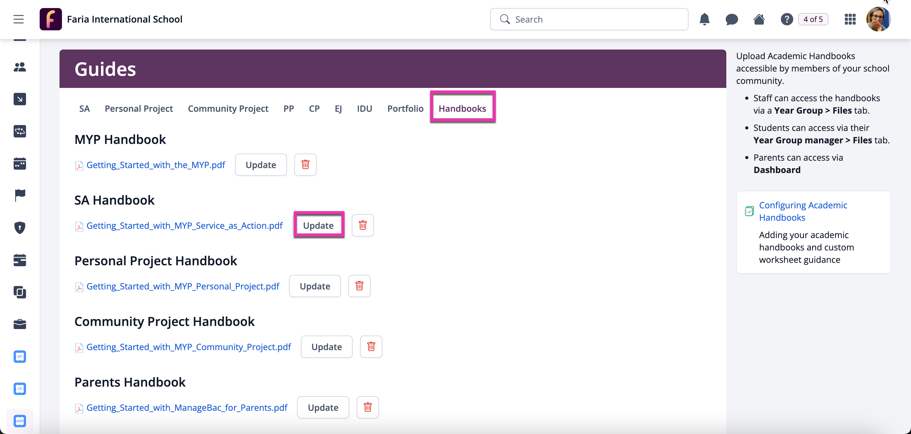Open the arrow-box sidebar icon
911x434 pixels.
pyautogui.click(x=20, y=99)
